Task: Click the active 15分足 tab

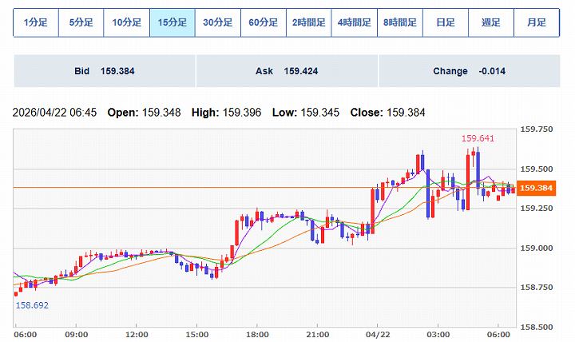Action: (x=172, y=22)
